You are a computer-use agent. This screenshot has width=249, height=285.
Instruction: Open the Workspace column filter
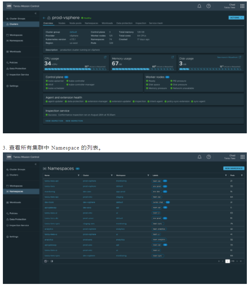click(148, 175)
